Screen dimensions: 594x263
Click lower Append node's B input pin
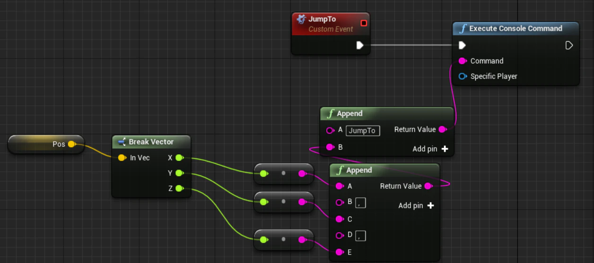click(x=340, y=202)
